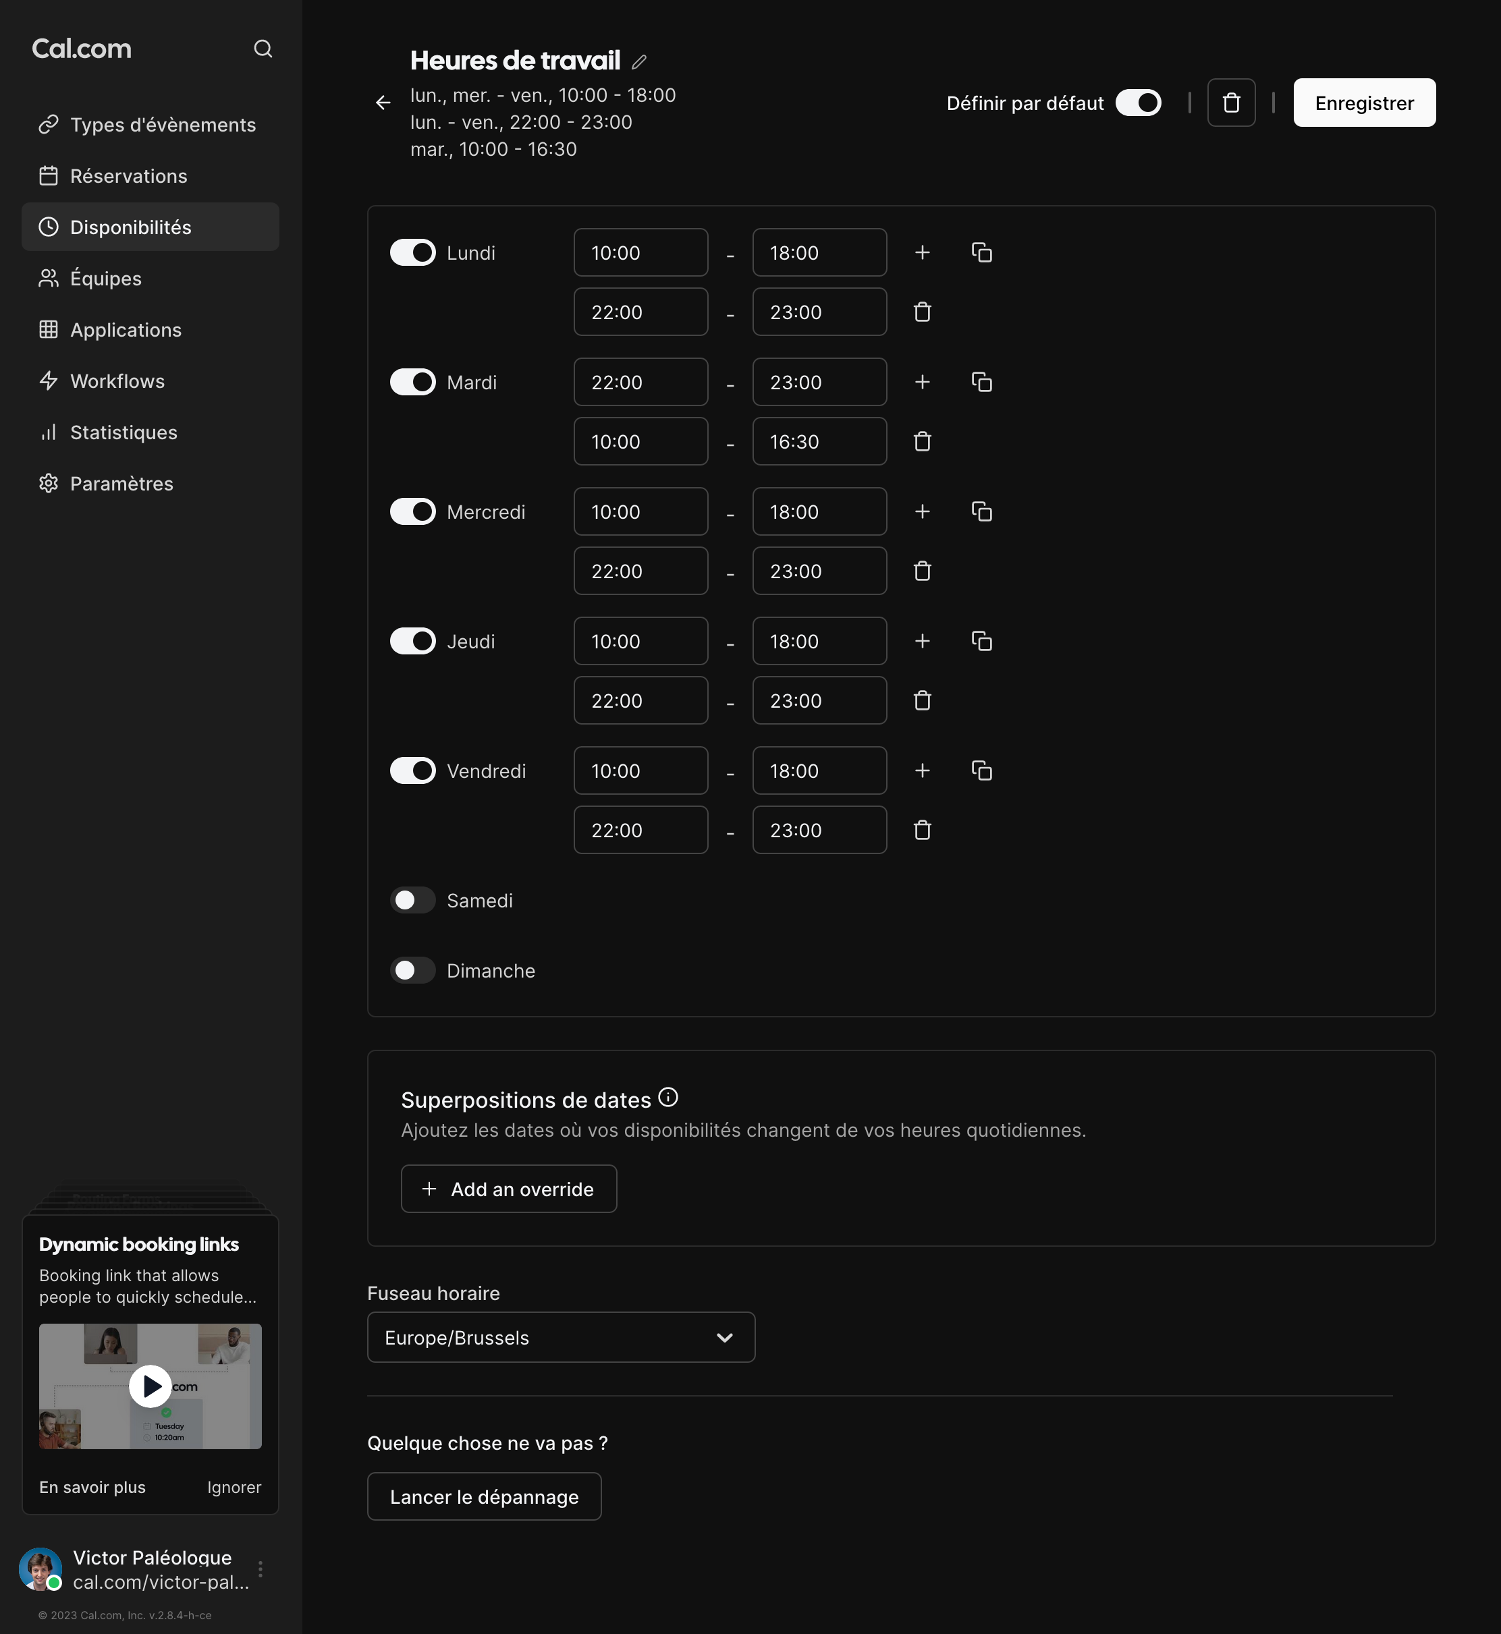Click the info icon near Superpositions de dates
1501x1634 pixels.
pos(667,1098)
